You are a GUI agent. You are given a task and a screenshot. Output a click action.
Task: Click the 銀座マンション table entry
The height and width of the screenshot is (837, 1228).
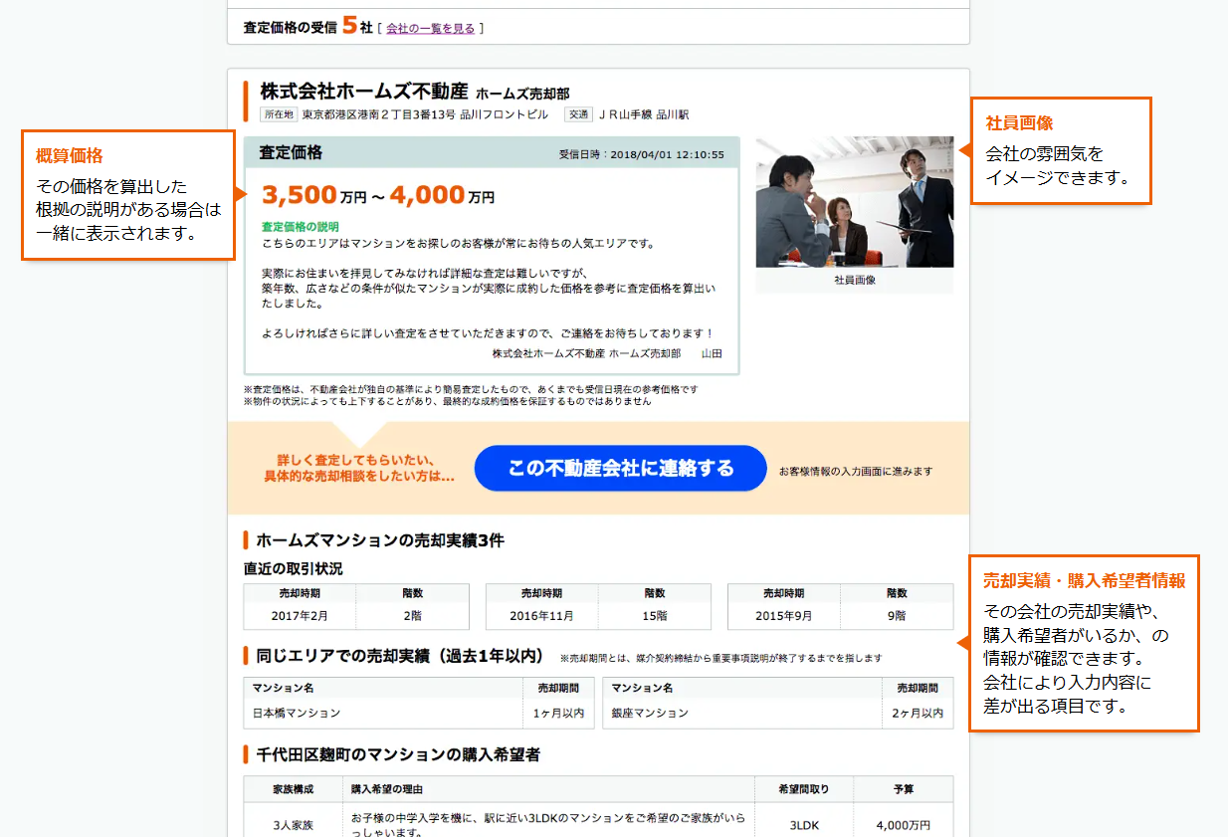click(650, 713)
